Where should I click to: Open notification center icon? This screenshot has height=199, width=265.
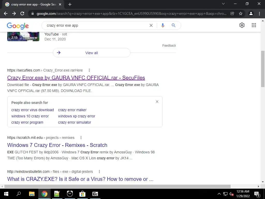257,194
